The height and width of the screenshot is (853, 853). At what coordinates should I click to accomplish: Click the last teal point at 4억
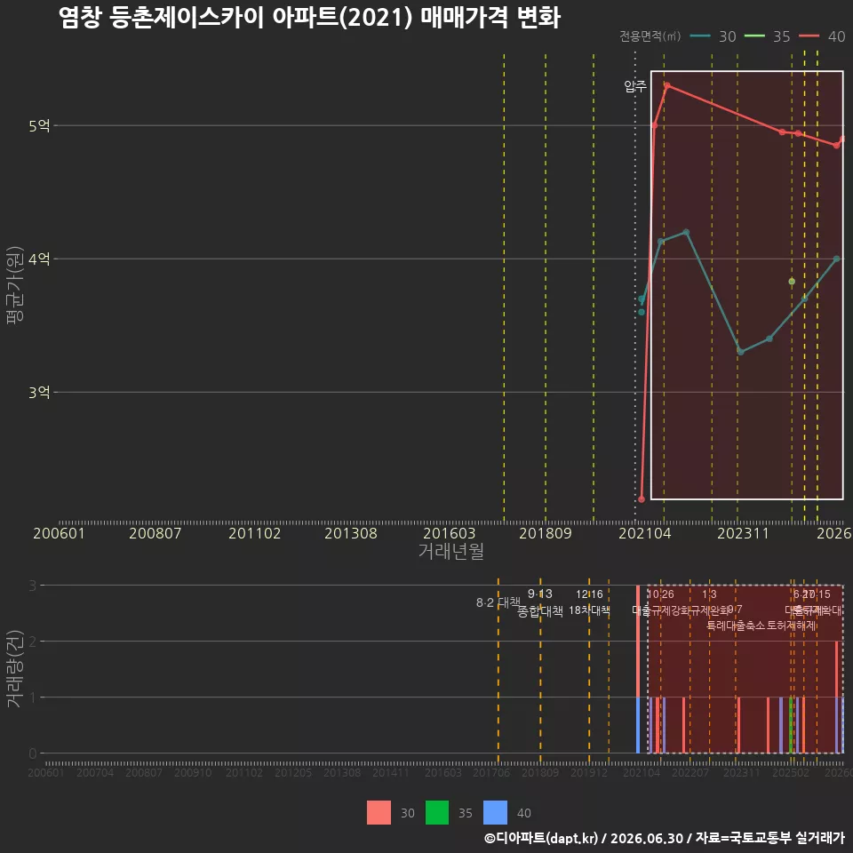pos(837,259)
